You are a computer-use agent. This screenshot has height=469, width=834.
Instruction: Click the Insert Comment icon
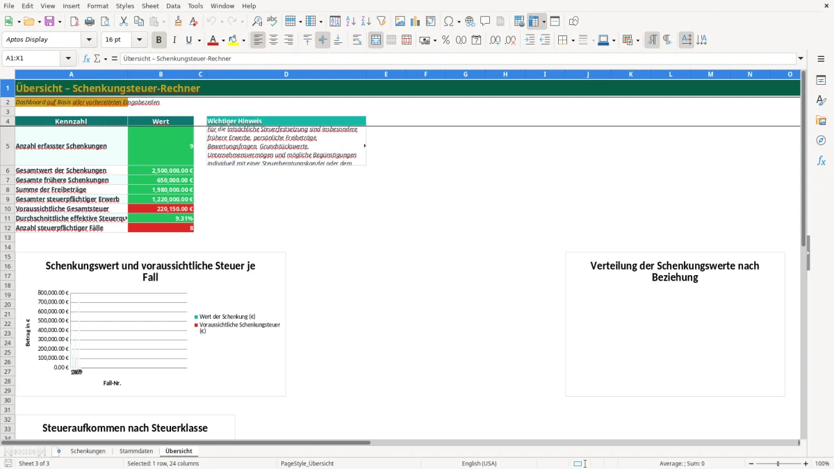[485, 22]
